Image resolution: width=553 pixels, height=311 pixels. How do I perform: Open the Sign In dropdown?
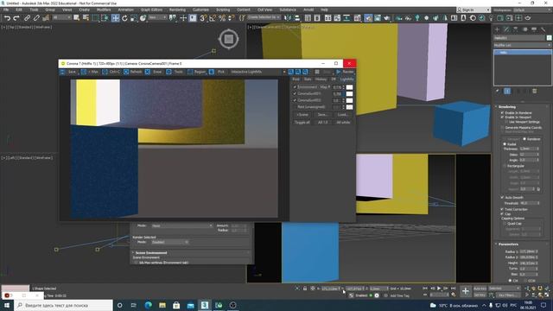(x=474, y=10)
